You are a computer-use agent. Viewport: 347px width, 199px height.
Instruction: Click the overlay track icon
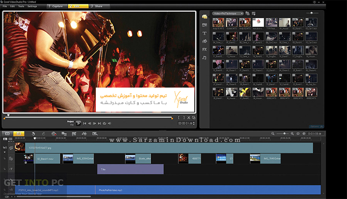11,159
